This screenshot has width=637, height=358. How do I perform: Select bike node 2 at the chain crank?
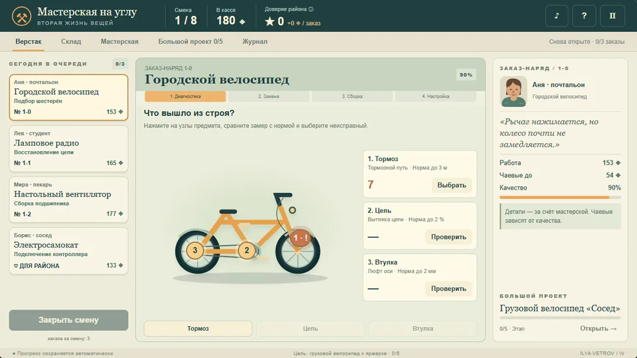(x=247, y=251)
